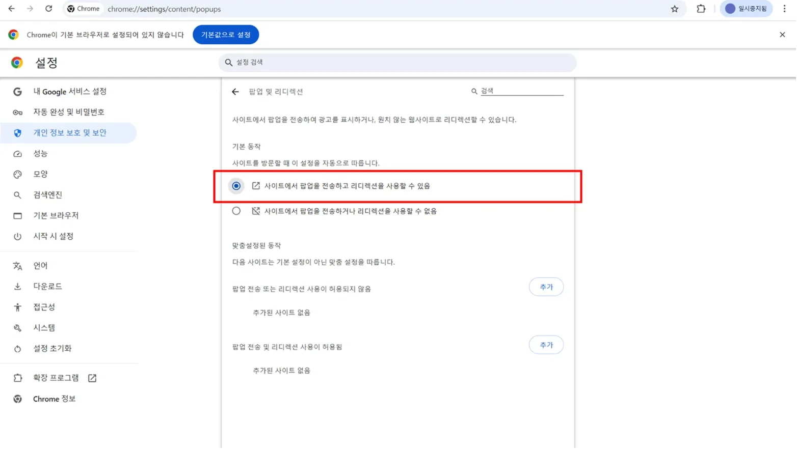797x450 pixels.
Task: Bookmark this page with the star icon
Action: [675, 9]
